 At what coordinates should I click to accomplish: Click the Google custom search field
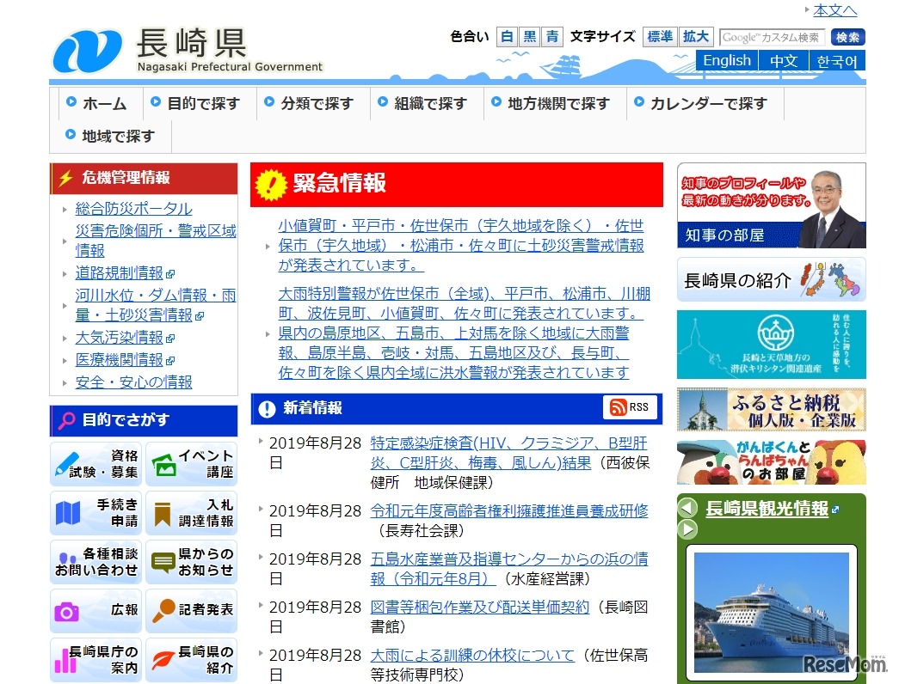click(772, 37)
